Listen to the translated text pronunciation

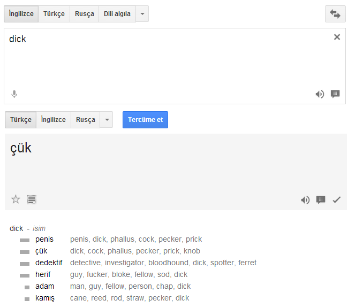(305, 200)
